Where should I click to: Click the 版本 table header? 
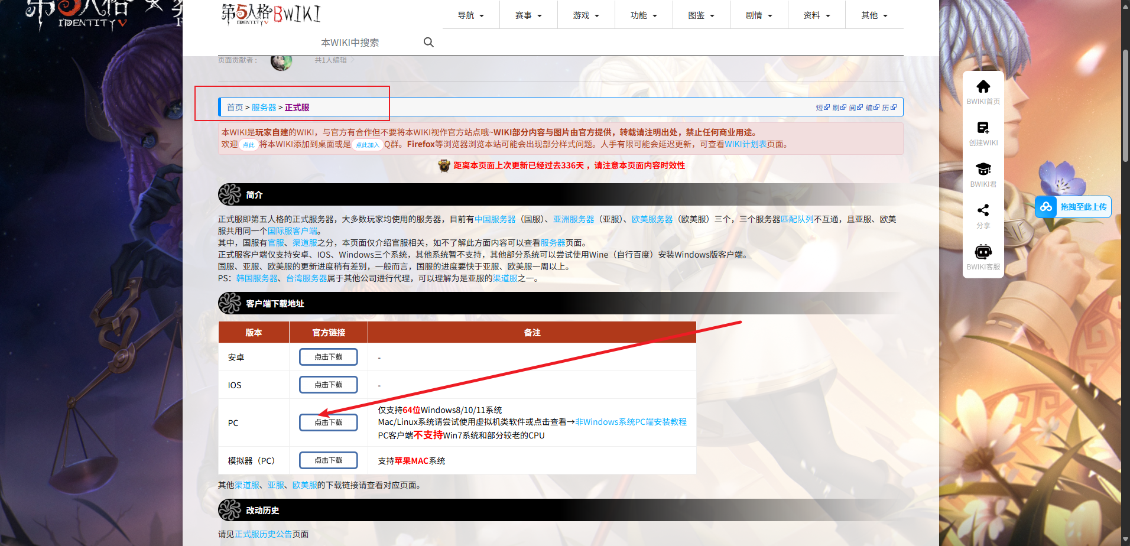[x=254, y=333]
